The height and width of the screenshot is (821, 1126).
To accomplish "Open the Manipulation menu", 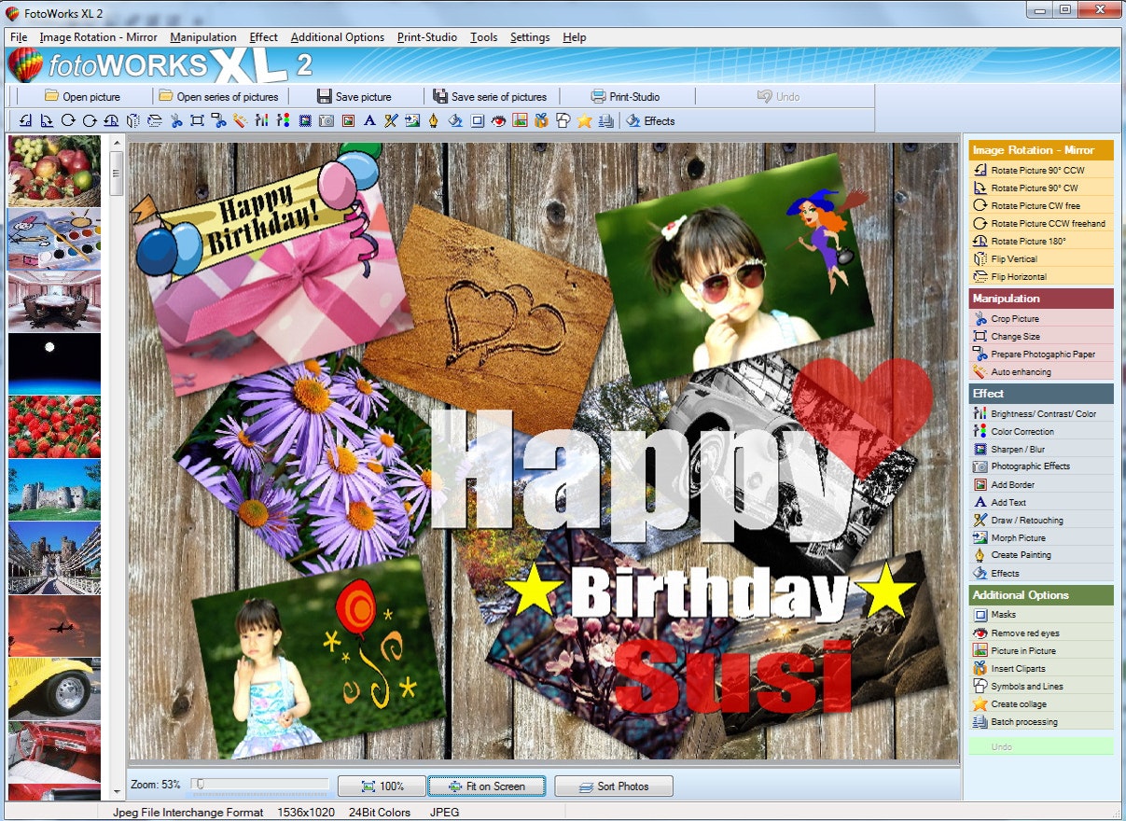I will coord(203,37).
